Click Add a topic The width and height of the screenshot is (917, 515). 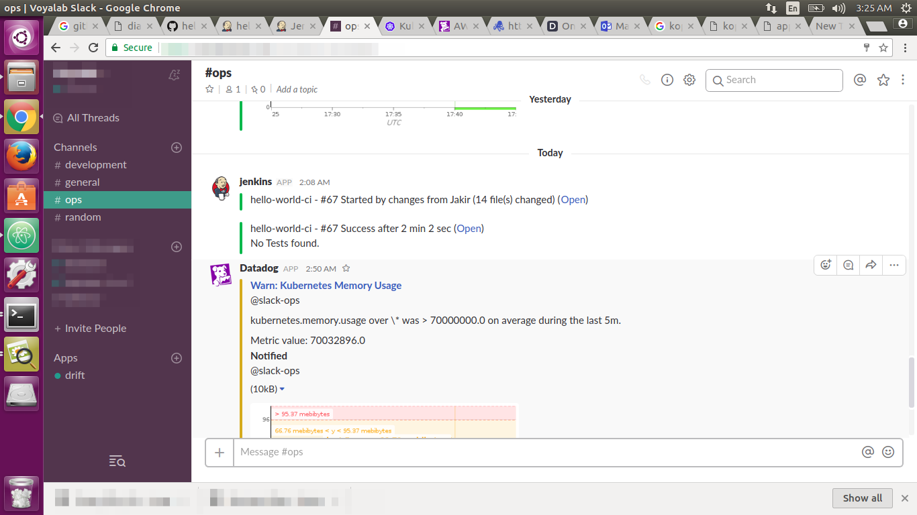[x=297, y=89]
